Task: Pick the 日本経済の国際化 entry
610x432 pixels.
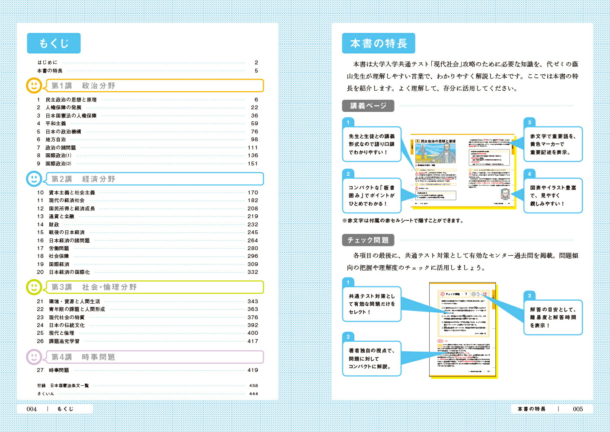Action: click(148, 272)
